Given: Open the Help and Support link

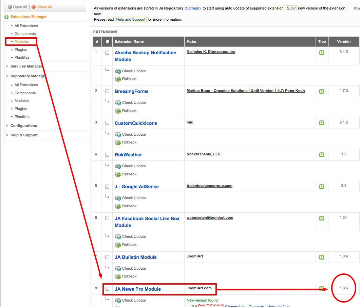Looking at the screenshot, I should click(131, 20).
